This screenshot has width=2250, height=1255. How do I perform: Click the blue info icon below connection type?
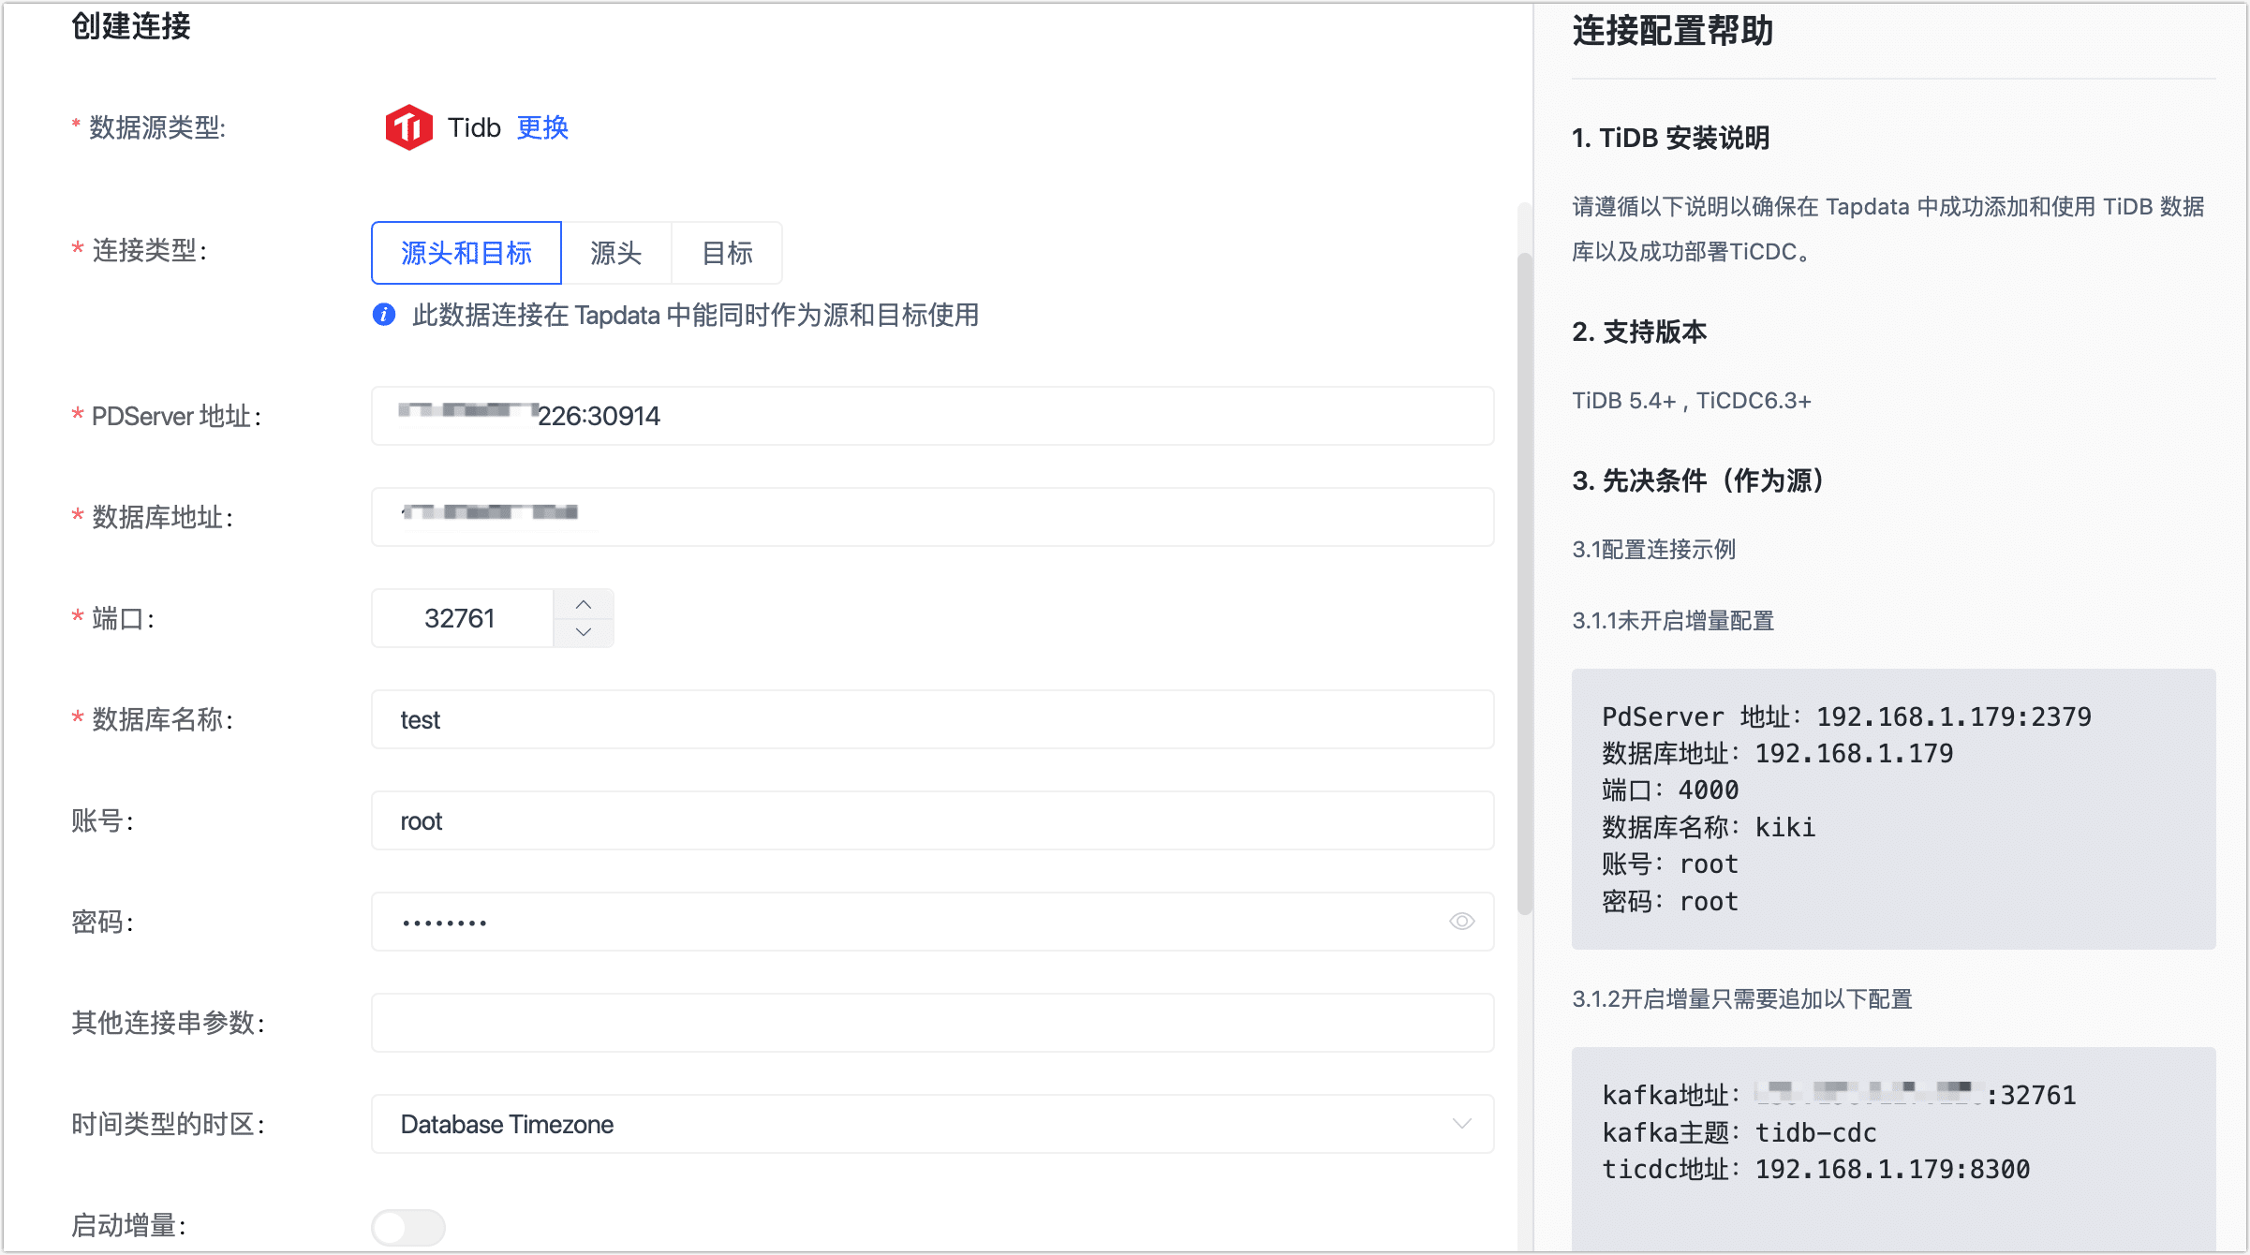tap(384, 315)
